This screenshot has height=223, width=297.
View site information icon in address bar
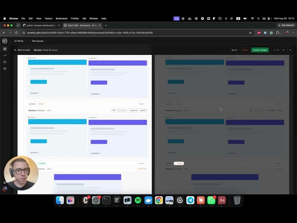click(x=24, y=33)
